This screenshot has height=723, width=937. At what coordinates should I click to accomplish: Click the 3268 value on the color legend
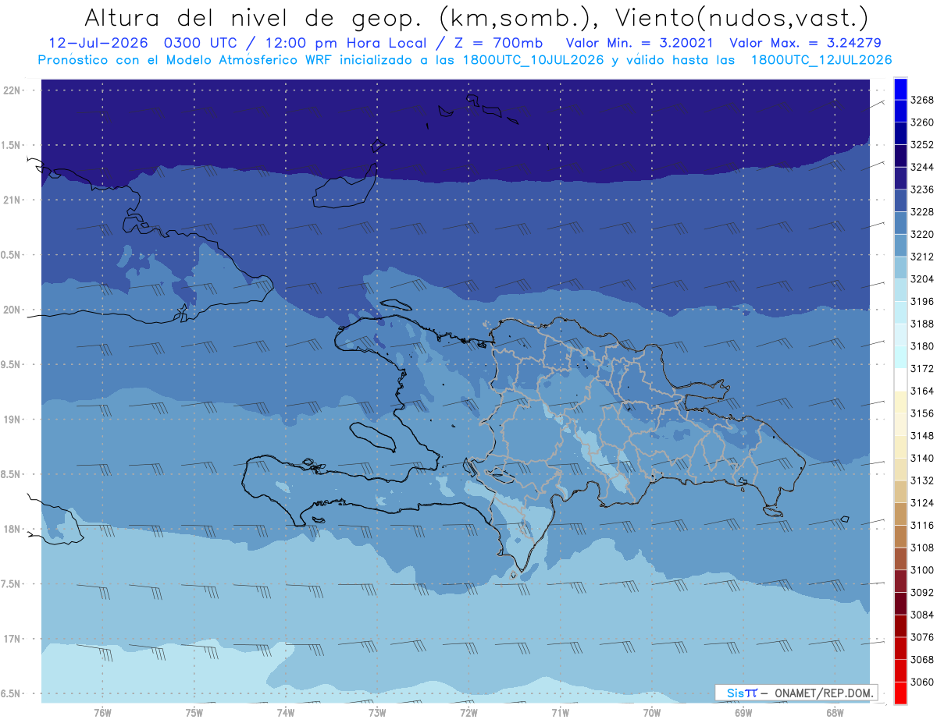click(922, 100)
